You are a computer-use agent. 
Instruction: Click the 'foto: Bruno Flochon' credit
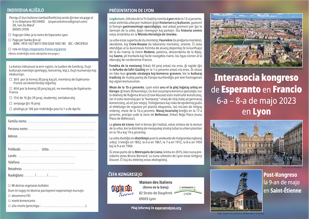pyautogui.click(x=292, y=167)
